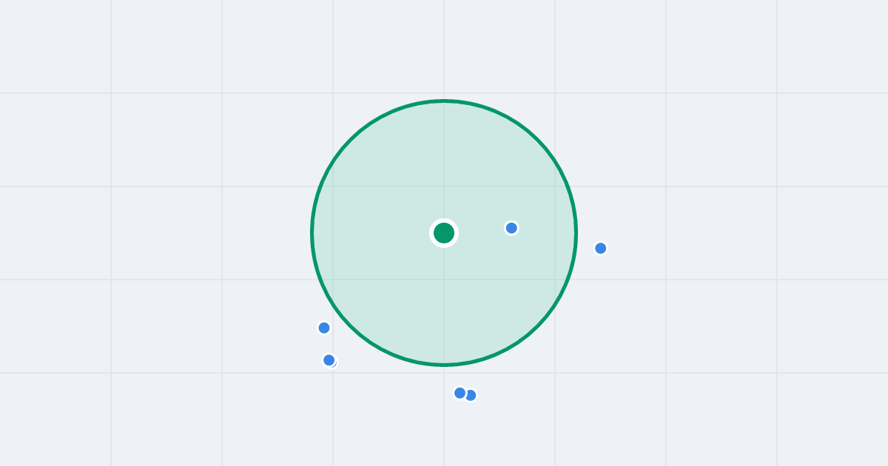Click the upper blue dot left of the circle
This screenshot has height=466, width=888.
(324, 328)
